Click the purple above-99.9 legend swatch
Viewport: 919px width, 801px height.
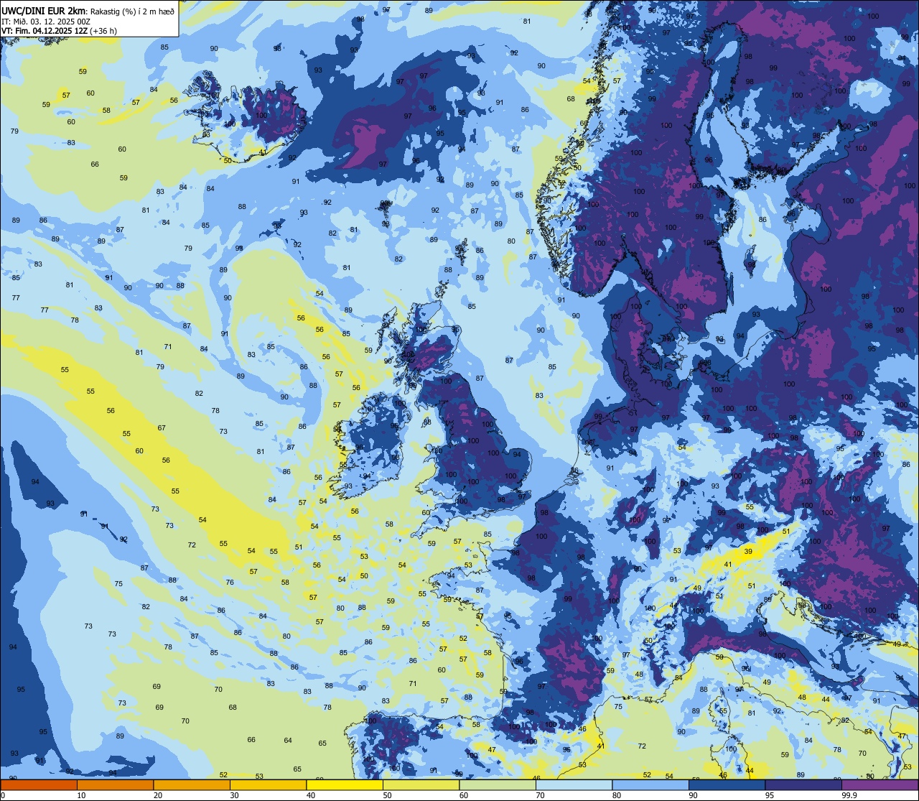(880, 784)
